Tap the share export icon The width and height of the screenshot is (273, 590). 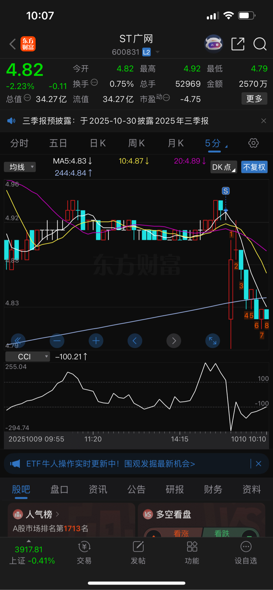coord(238,44)
